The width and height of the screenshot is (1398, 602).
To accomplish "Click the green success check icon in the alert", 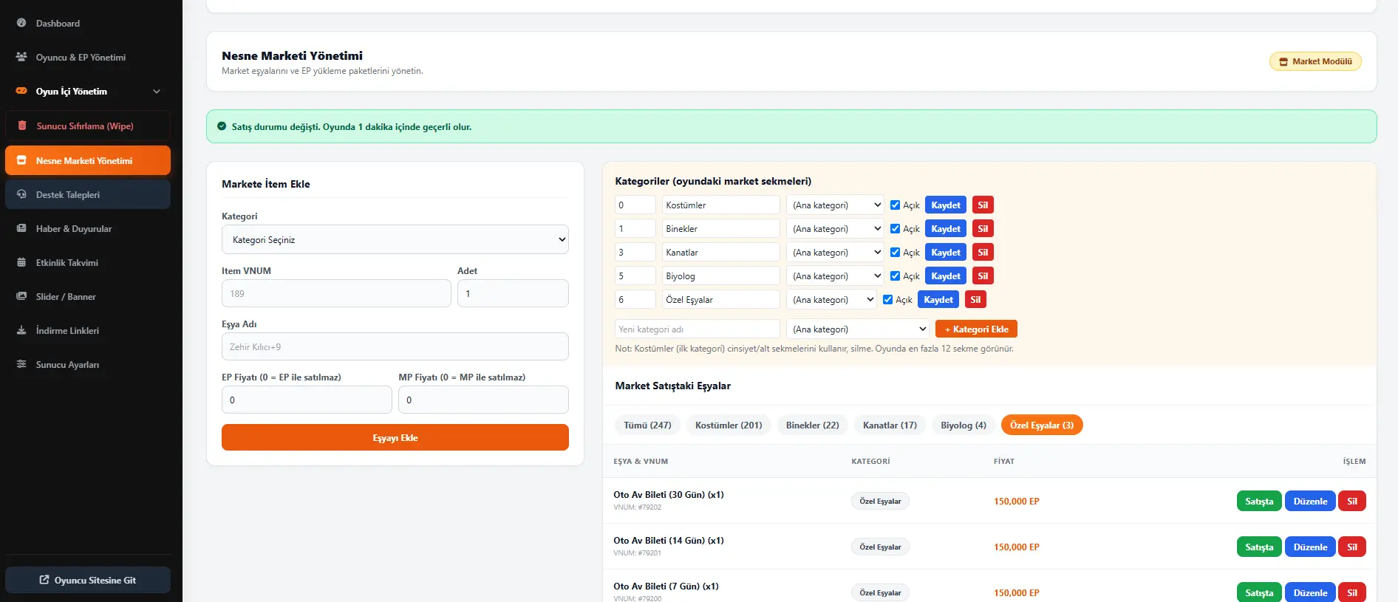I will pos(222,126).
